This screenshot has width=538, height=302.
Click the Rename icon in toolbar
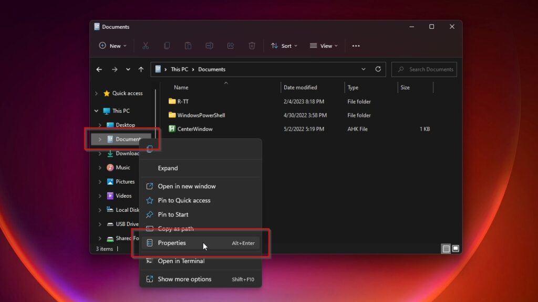pyautogui.click(x=209, y=46)
